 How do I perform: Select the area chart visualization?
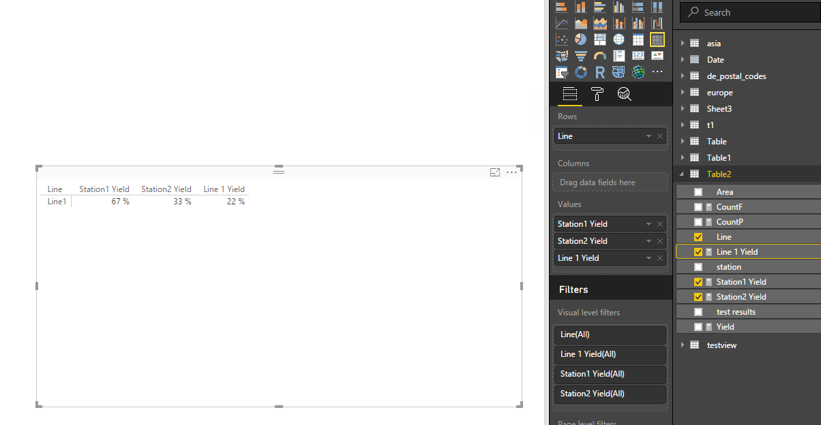pyautogui.click(x=581, y=23)
